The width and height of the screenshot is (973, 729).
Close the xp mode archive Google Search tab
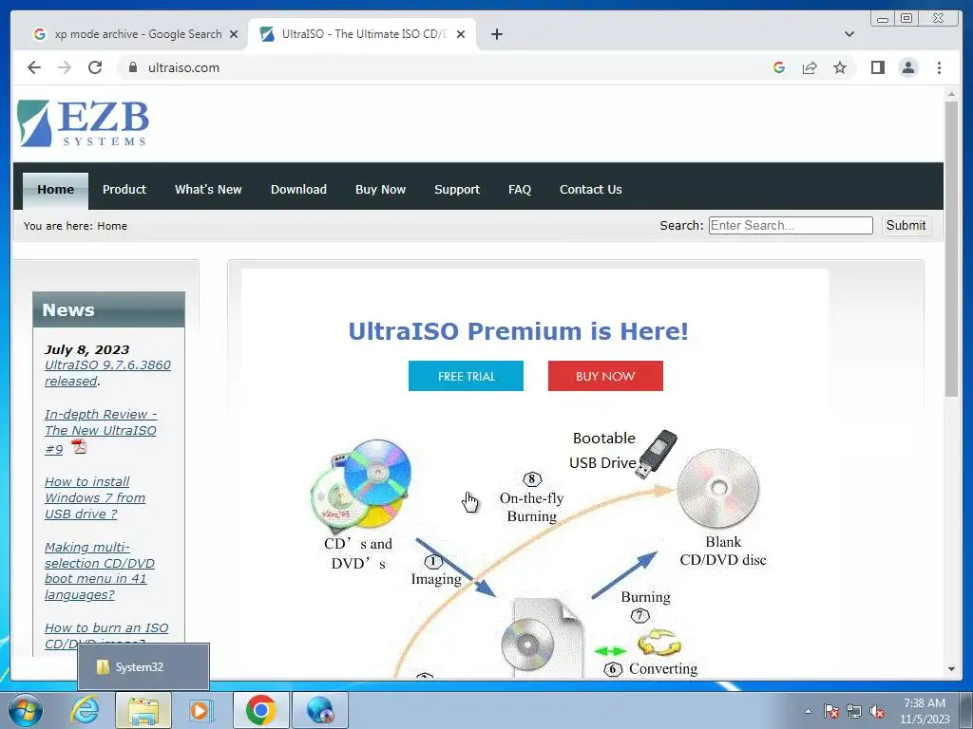point(234,34)
